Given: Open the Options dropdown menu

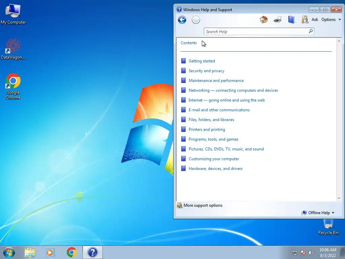Looking at the screenshot, I should (331, 19).
